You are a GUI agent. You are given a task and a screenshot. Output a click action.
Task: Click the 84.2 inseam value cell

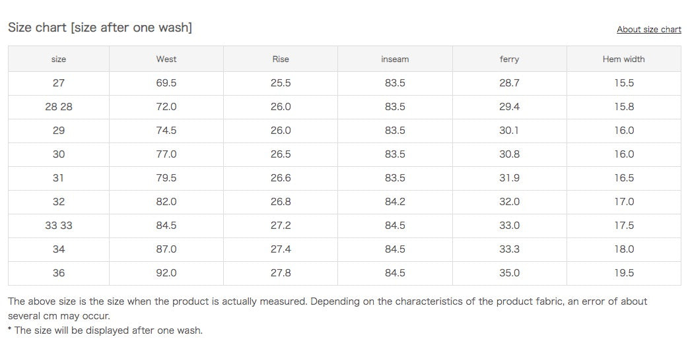(x=395, y=202)
